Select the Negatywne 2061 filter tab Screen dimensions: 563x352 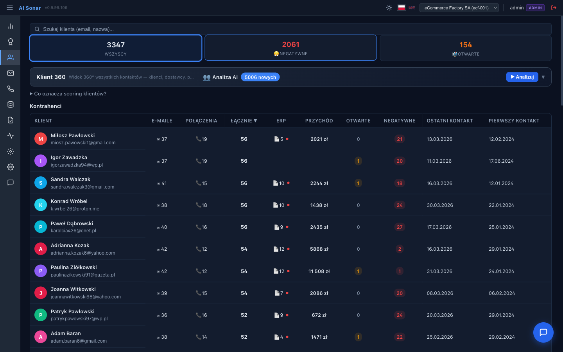[290, 48]
